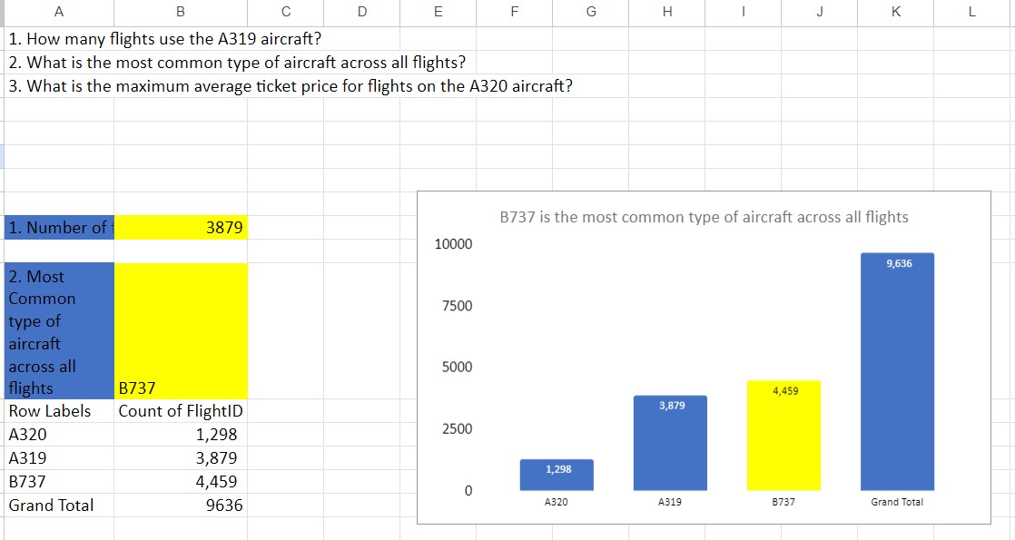Select question 3 about A320 ticket price
The height and width of the screenshot is (540, 1015).
tap(291, 86)
